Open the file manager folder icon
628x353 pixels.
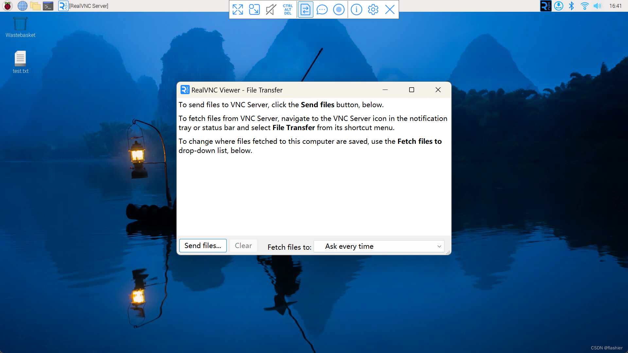click(x=35, y=6)
